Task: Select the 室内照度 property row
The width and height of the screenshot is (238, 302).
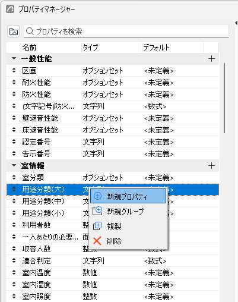Action: coord(113,297)
